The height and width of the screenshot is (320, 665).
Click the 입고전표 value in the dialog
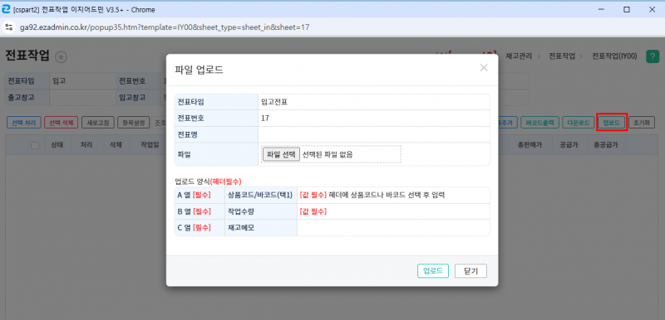[x=274, y=102]
